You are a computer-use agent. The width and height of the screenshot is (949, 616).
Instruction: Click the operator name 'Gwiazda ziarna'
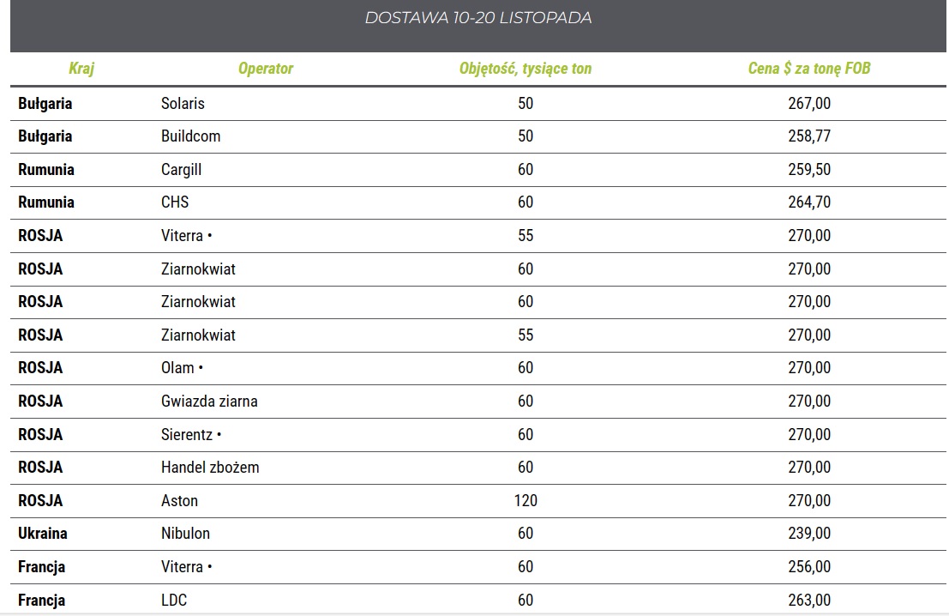(x=209, y=401)
